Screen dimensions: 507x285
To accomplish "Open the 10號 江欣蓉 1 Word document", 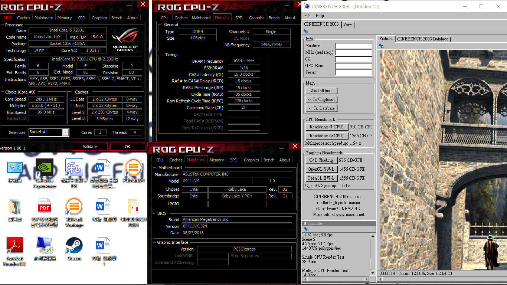I will 104,252.
